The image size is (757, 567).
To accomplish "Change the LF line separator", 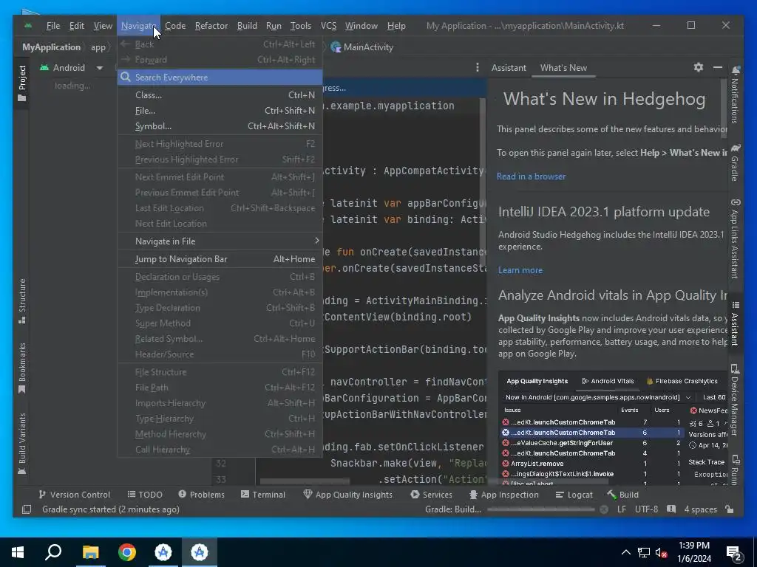I will click(x=621, y=509).
